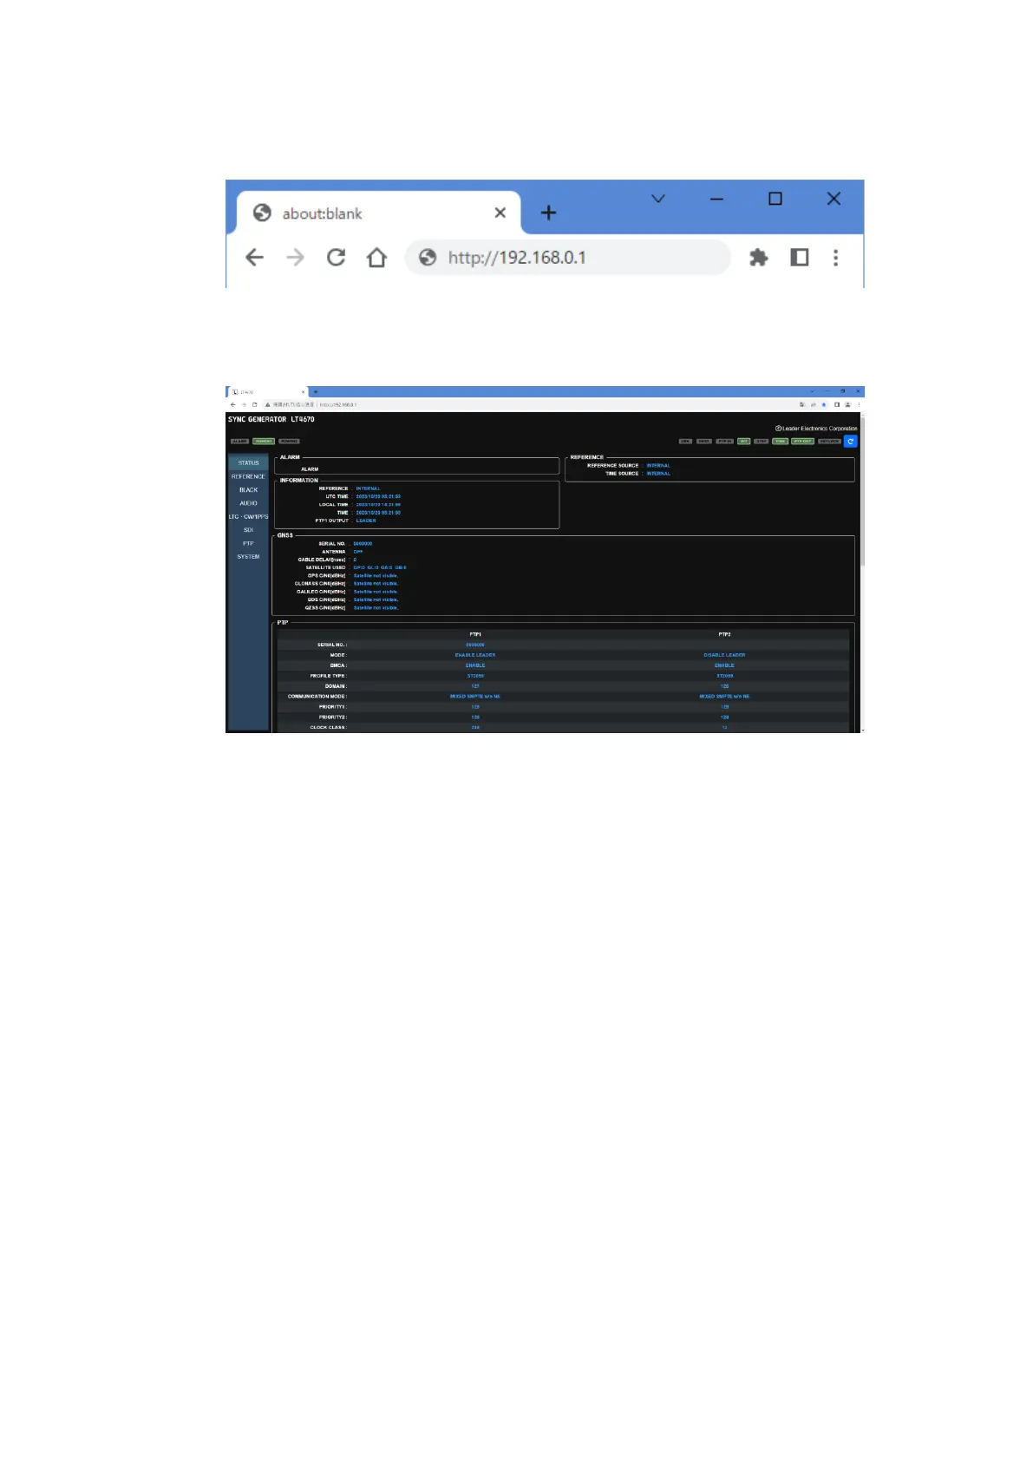Click the PTP1 COMMUNICATION MODE value
The image size is (1033, 1461).
(x=475, y=697)
